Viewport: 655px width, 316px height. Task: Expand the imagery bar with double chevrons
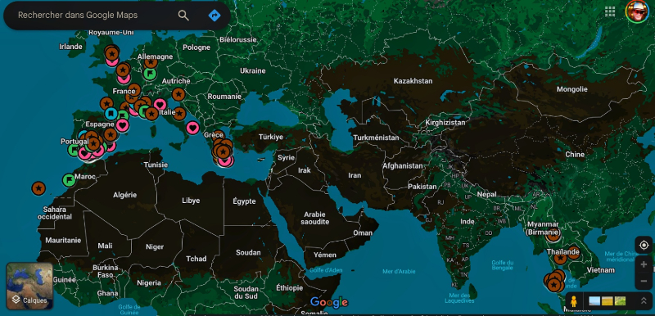(x=644, y=301)
